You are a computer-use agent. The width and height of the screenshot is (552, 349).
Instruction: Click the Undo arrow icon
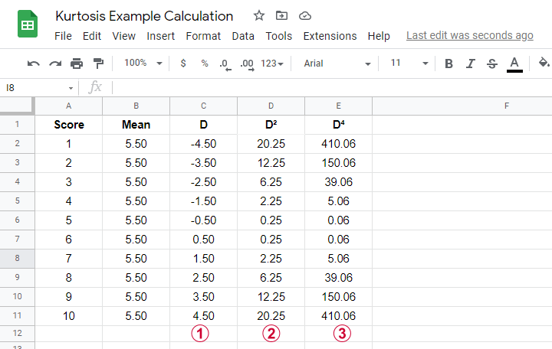(34, 64)
